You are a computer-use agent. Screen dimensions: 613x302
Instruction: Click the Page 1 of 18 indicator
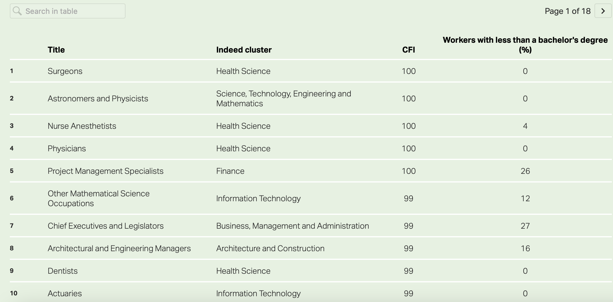(567, 11)
